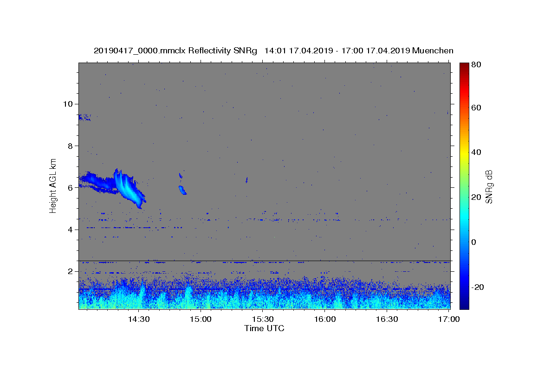Click the colorbar value -20
The image size is (557, 371).
pos(478,287)
